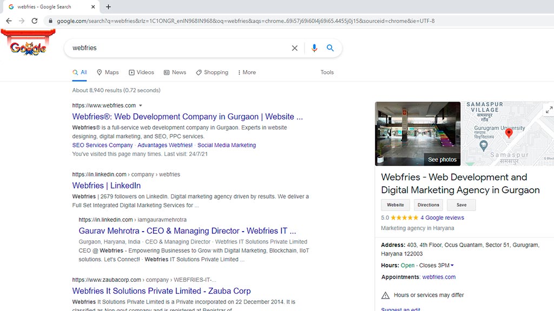Switch to the News tab
This screenshot has width=554, height=311.
pos(175,72)
